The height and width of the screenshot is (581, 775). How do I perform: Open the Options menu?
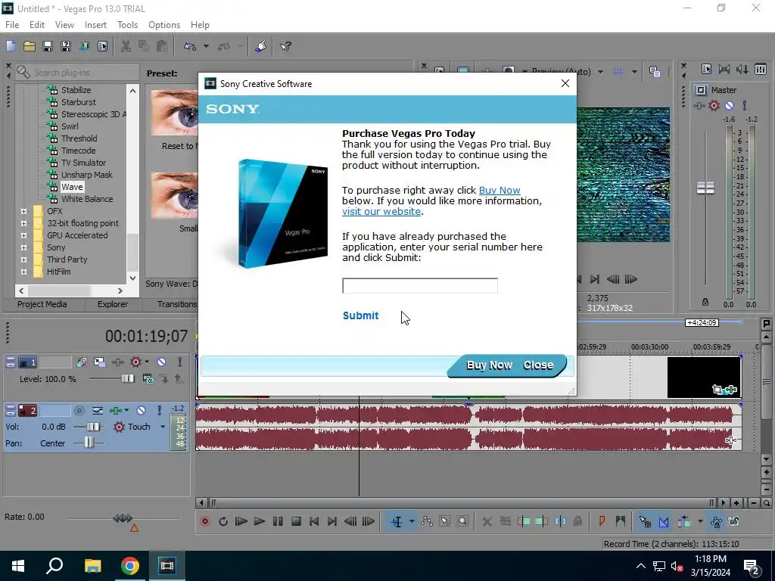[x=164, y=25]
